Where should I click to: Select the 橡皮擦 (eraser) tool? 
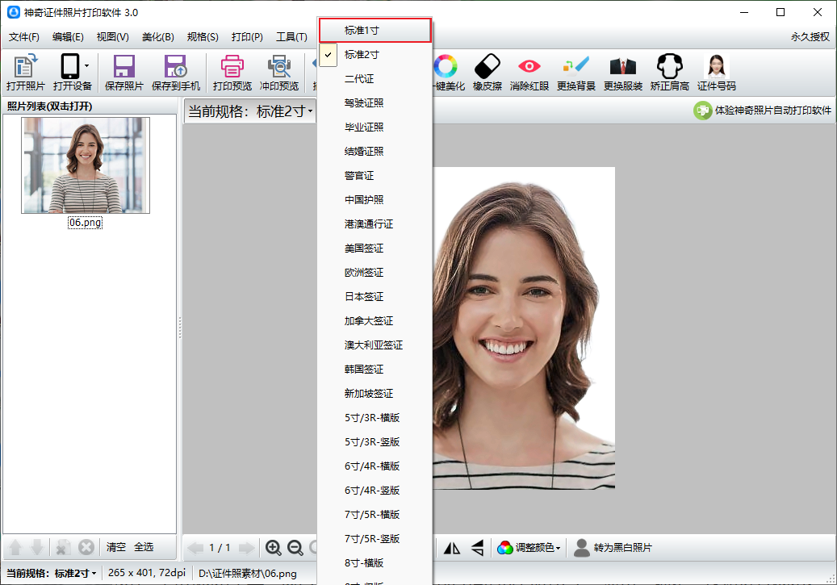488,72
